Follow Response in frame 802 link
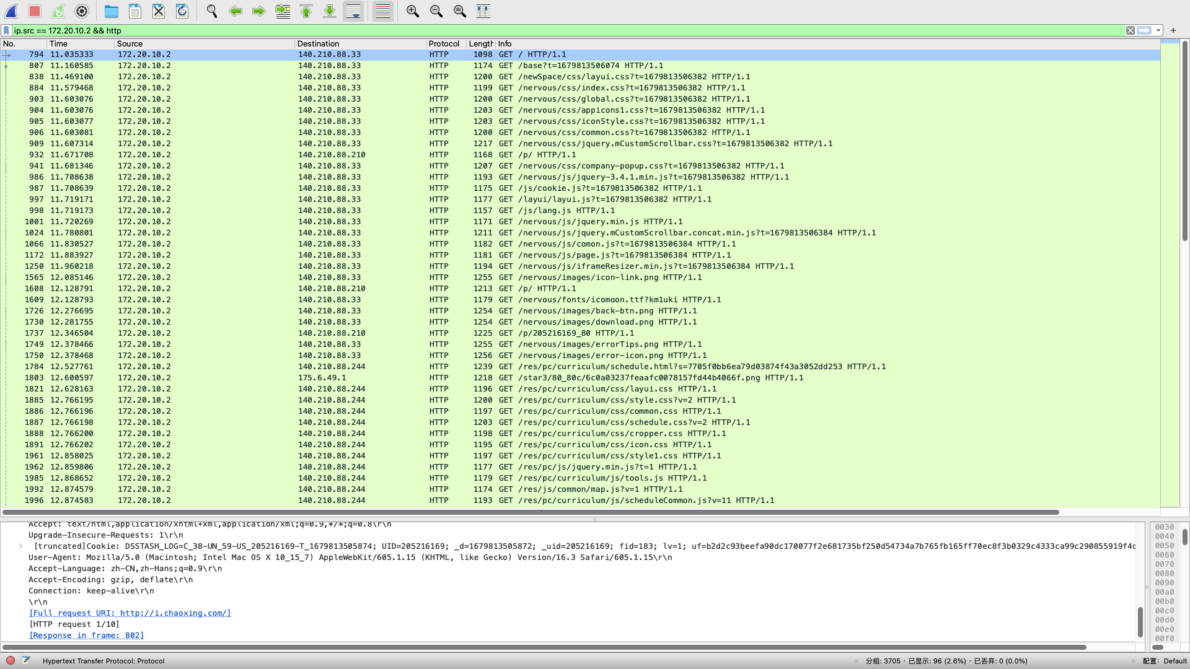The width and height of the screenshot is (1190, 669). [87, 636]
